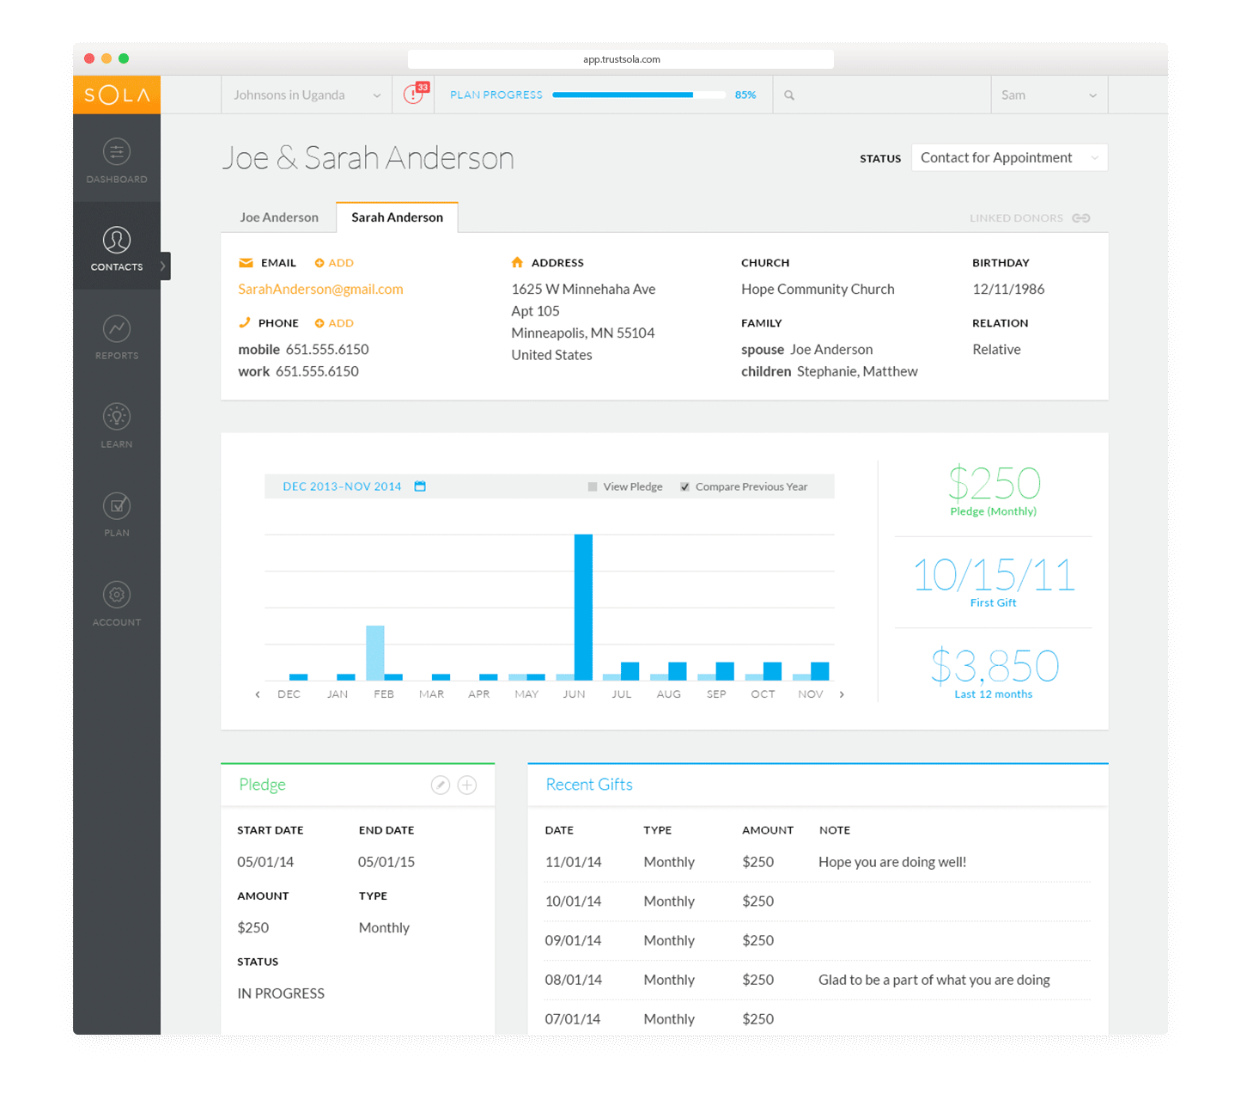Click Hope Community Church text
The image size is (1241, 1100).
818,290
